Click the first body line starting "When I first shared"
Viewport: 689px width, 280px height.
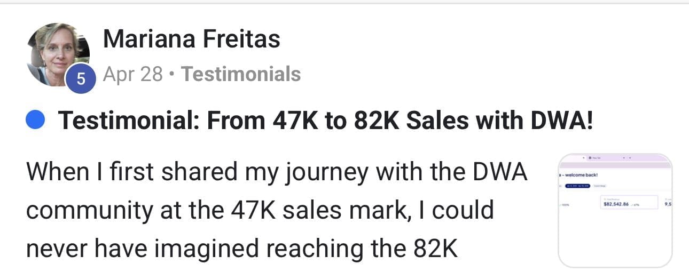pyautogui.click(x=276, y=173)
